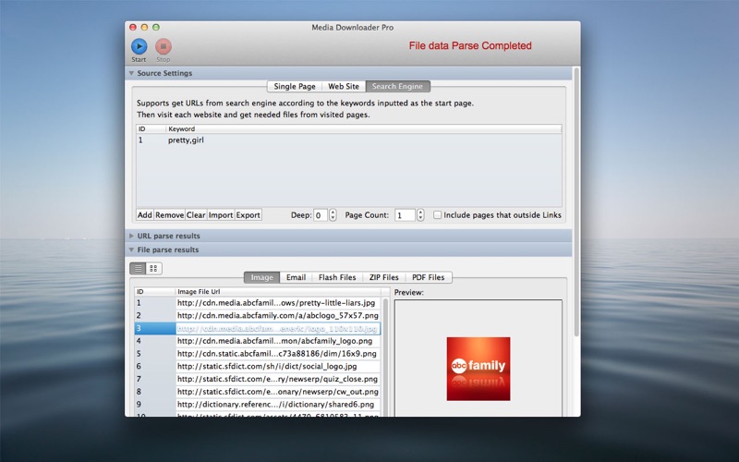The height and width of the screenshot is (462, 739).
Task: Select the Search Engine tab
Action: click(397, 86)
